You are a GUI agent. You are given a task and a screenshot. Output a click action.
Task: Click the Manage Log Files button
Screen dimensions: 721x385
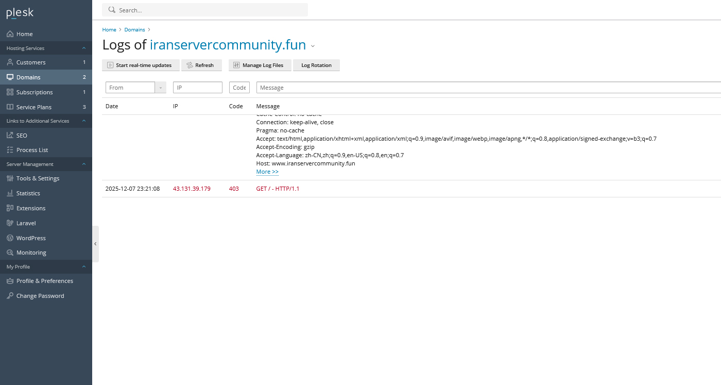point(260,65)
